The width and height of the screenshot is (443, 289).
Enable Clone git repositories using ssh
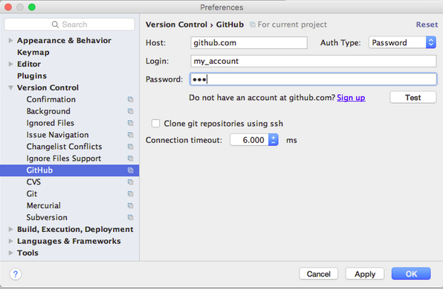click(155, 123)
